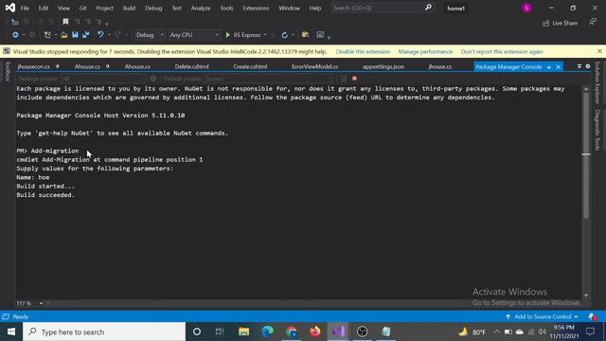Open the Windows Start menu
The width and height of the screenshot is (606, 341).
click(x=11, y=332)
